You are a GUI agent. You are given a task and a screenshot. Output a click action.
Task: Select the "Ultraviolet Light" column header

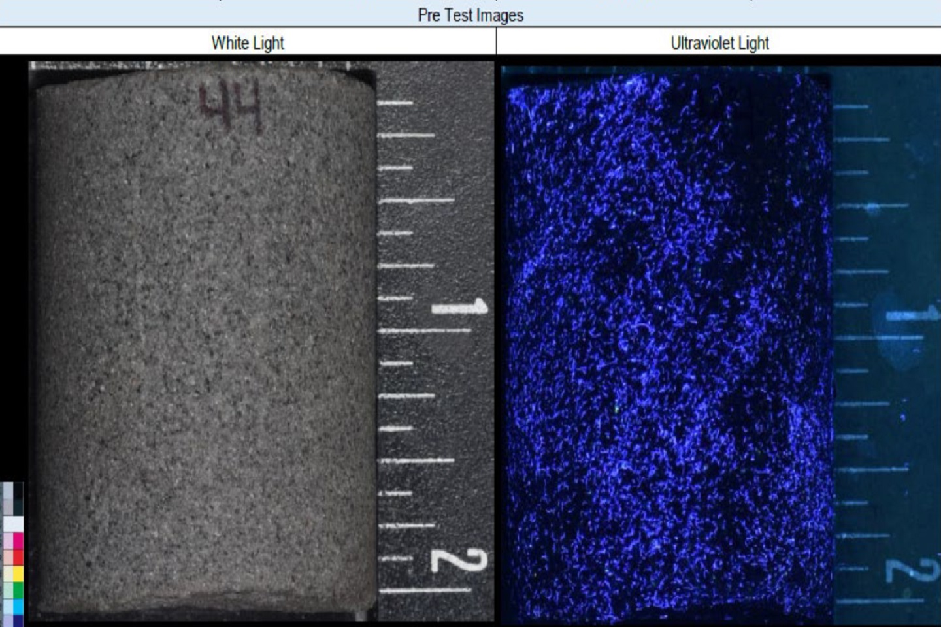tap(719, 43)
